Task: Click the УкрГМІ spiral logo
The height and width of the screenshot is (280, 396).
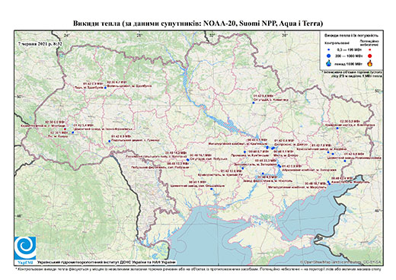Action: (25, 248)
